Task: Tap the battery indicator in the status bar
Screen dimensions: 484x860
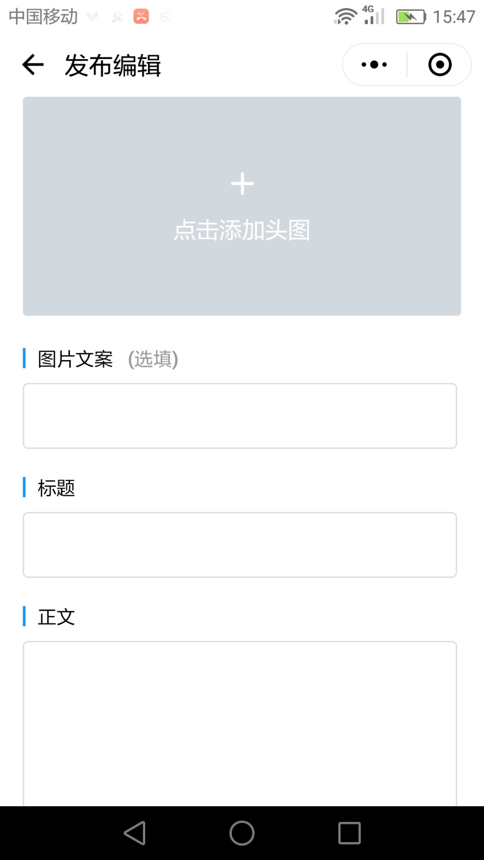Action: click(x=411, y=17)
